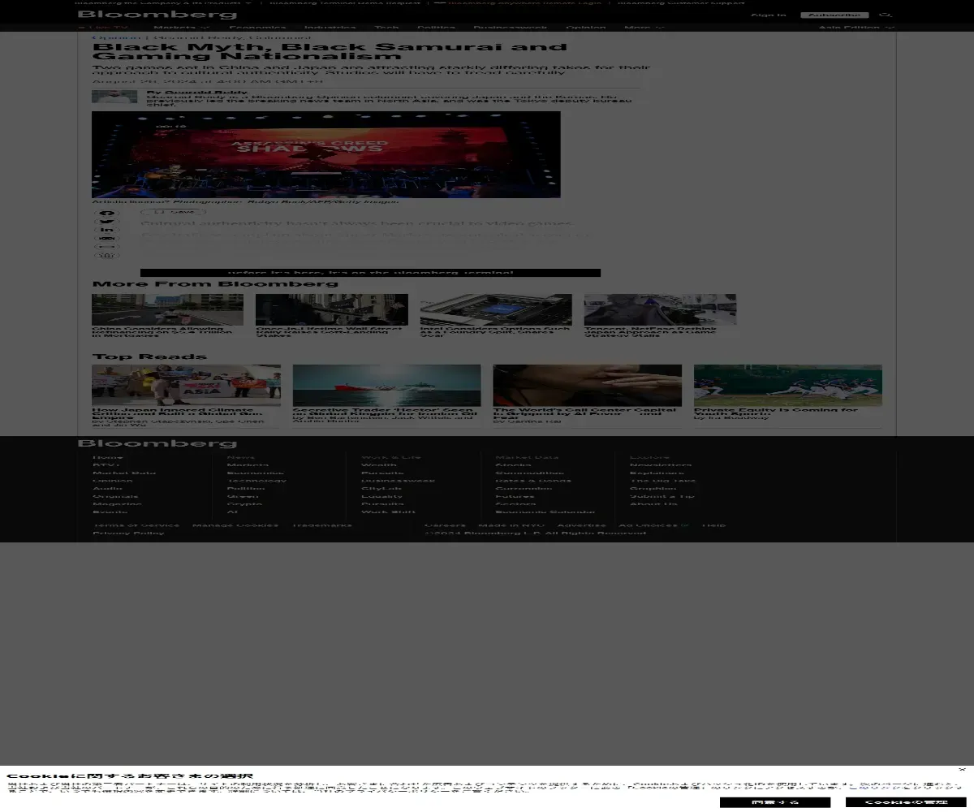
Task: Share article via Twitter icon
Action: click(106, 222)
